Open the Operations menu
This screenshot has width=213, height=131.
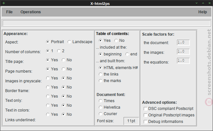[31, 12]
